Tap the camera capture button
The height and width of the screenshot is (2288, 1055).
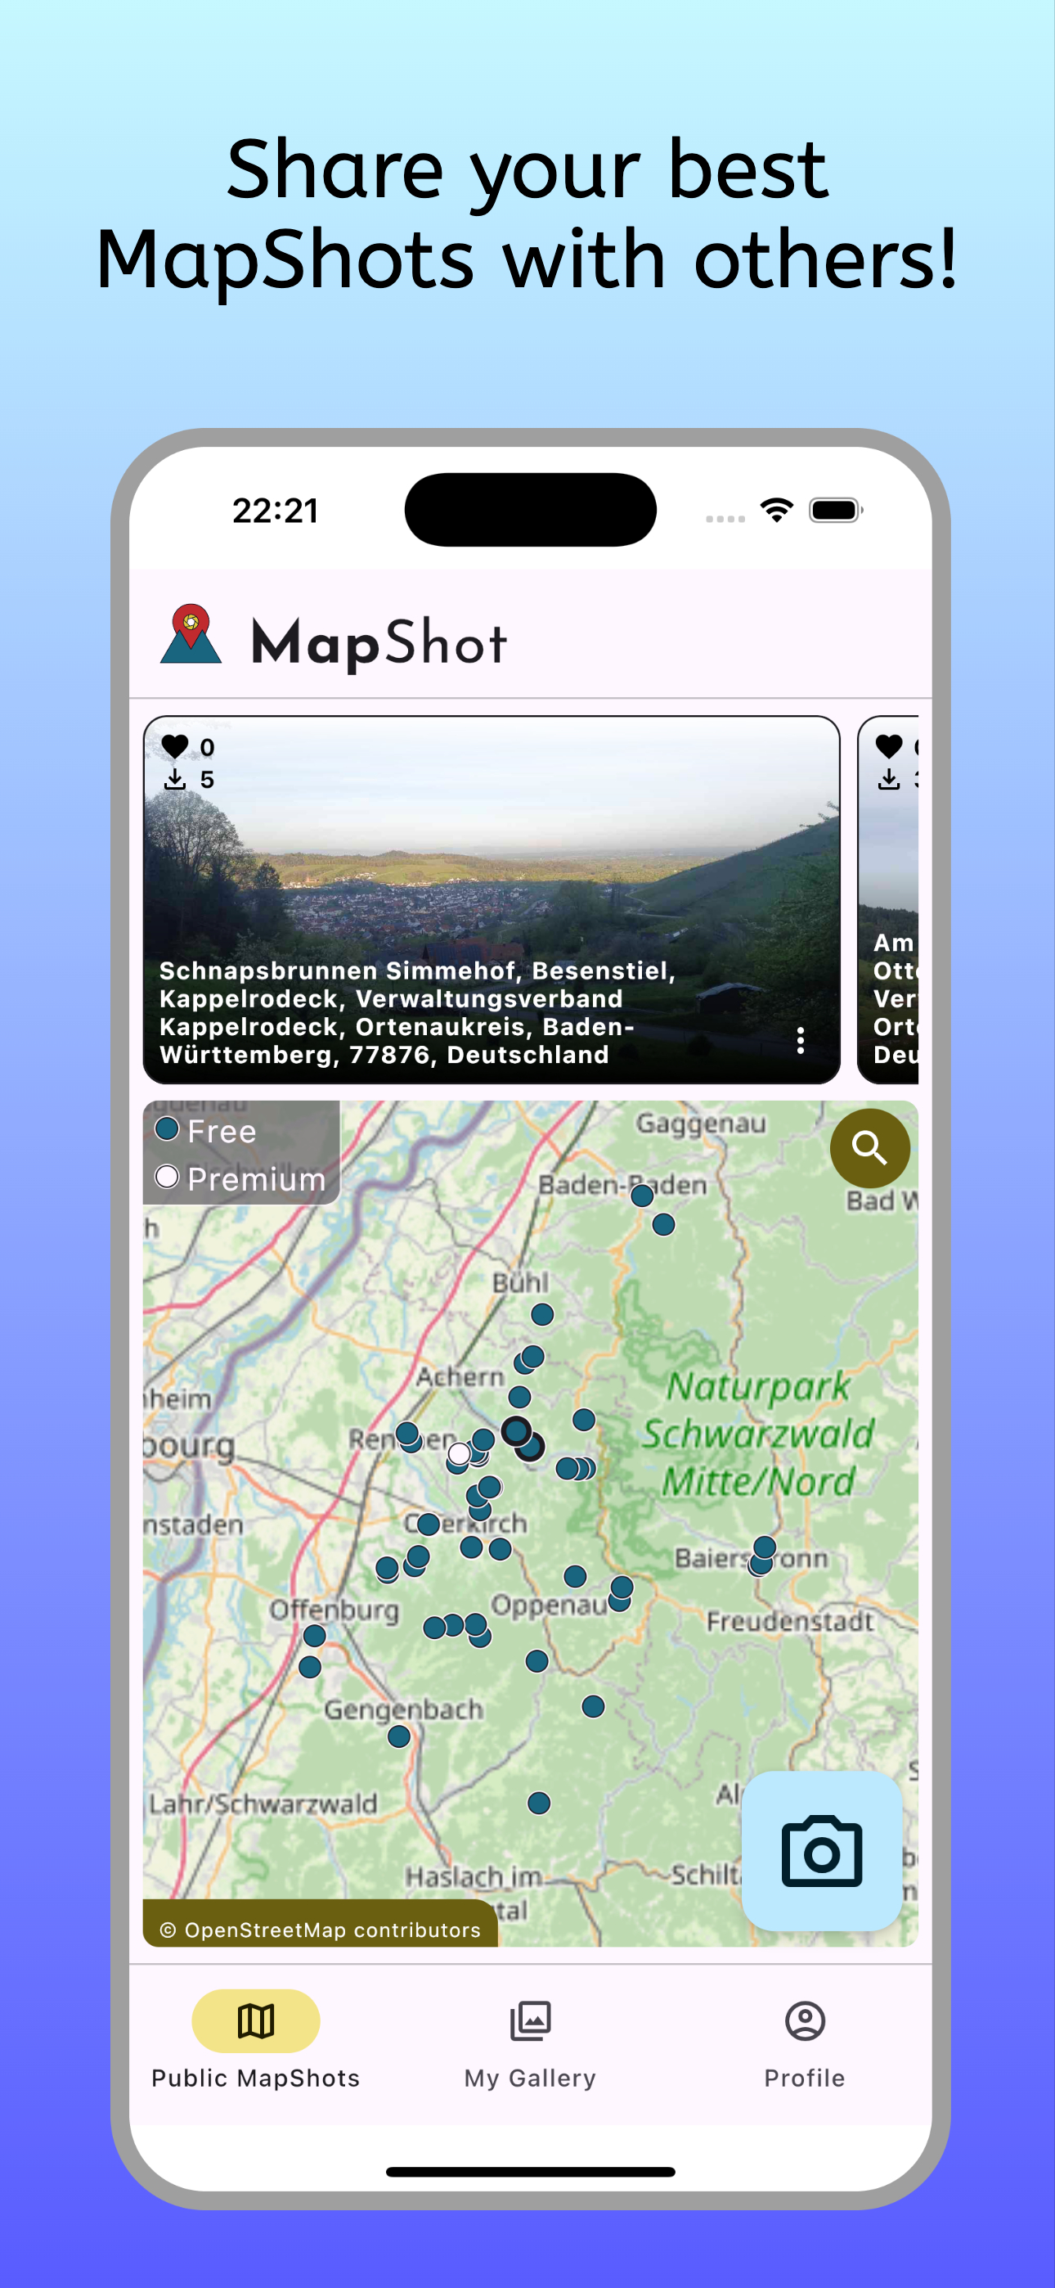click(x=821, y=1851)
